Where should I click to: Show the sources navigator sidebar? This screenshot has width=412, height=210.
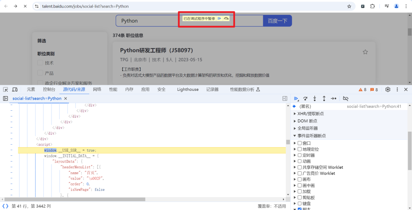click(x=5, y=99)
